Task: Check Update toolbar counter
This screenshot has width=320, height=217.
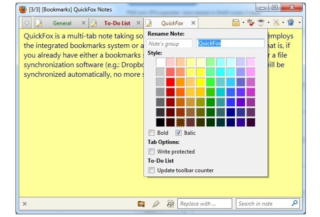Action: 152,170
